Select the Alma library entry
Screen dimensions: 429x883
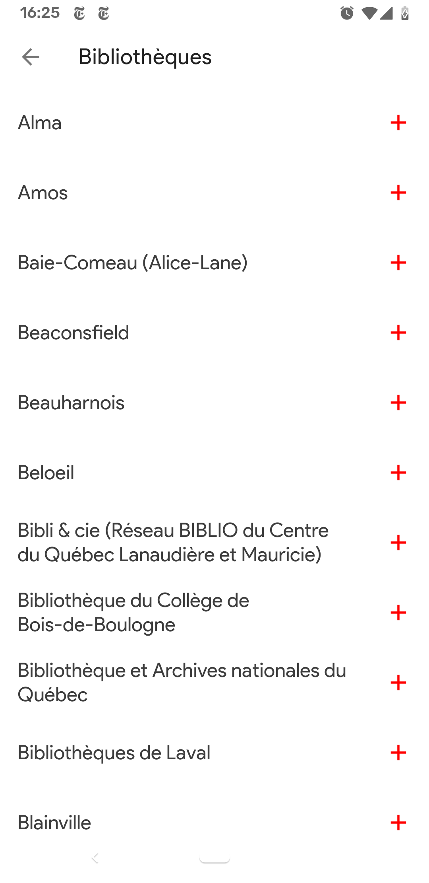point(40,123)
